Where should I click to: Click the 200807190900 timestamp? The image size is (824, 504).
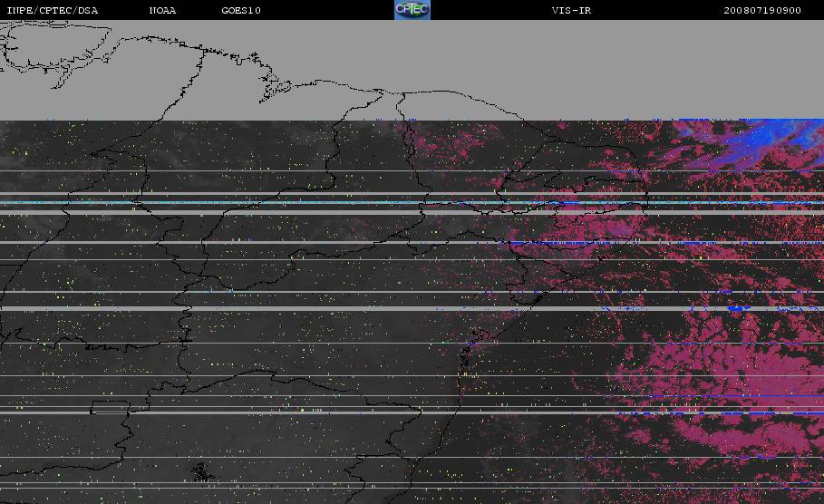tap(762, 11)
